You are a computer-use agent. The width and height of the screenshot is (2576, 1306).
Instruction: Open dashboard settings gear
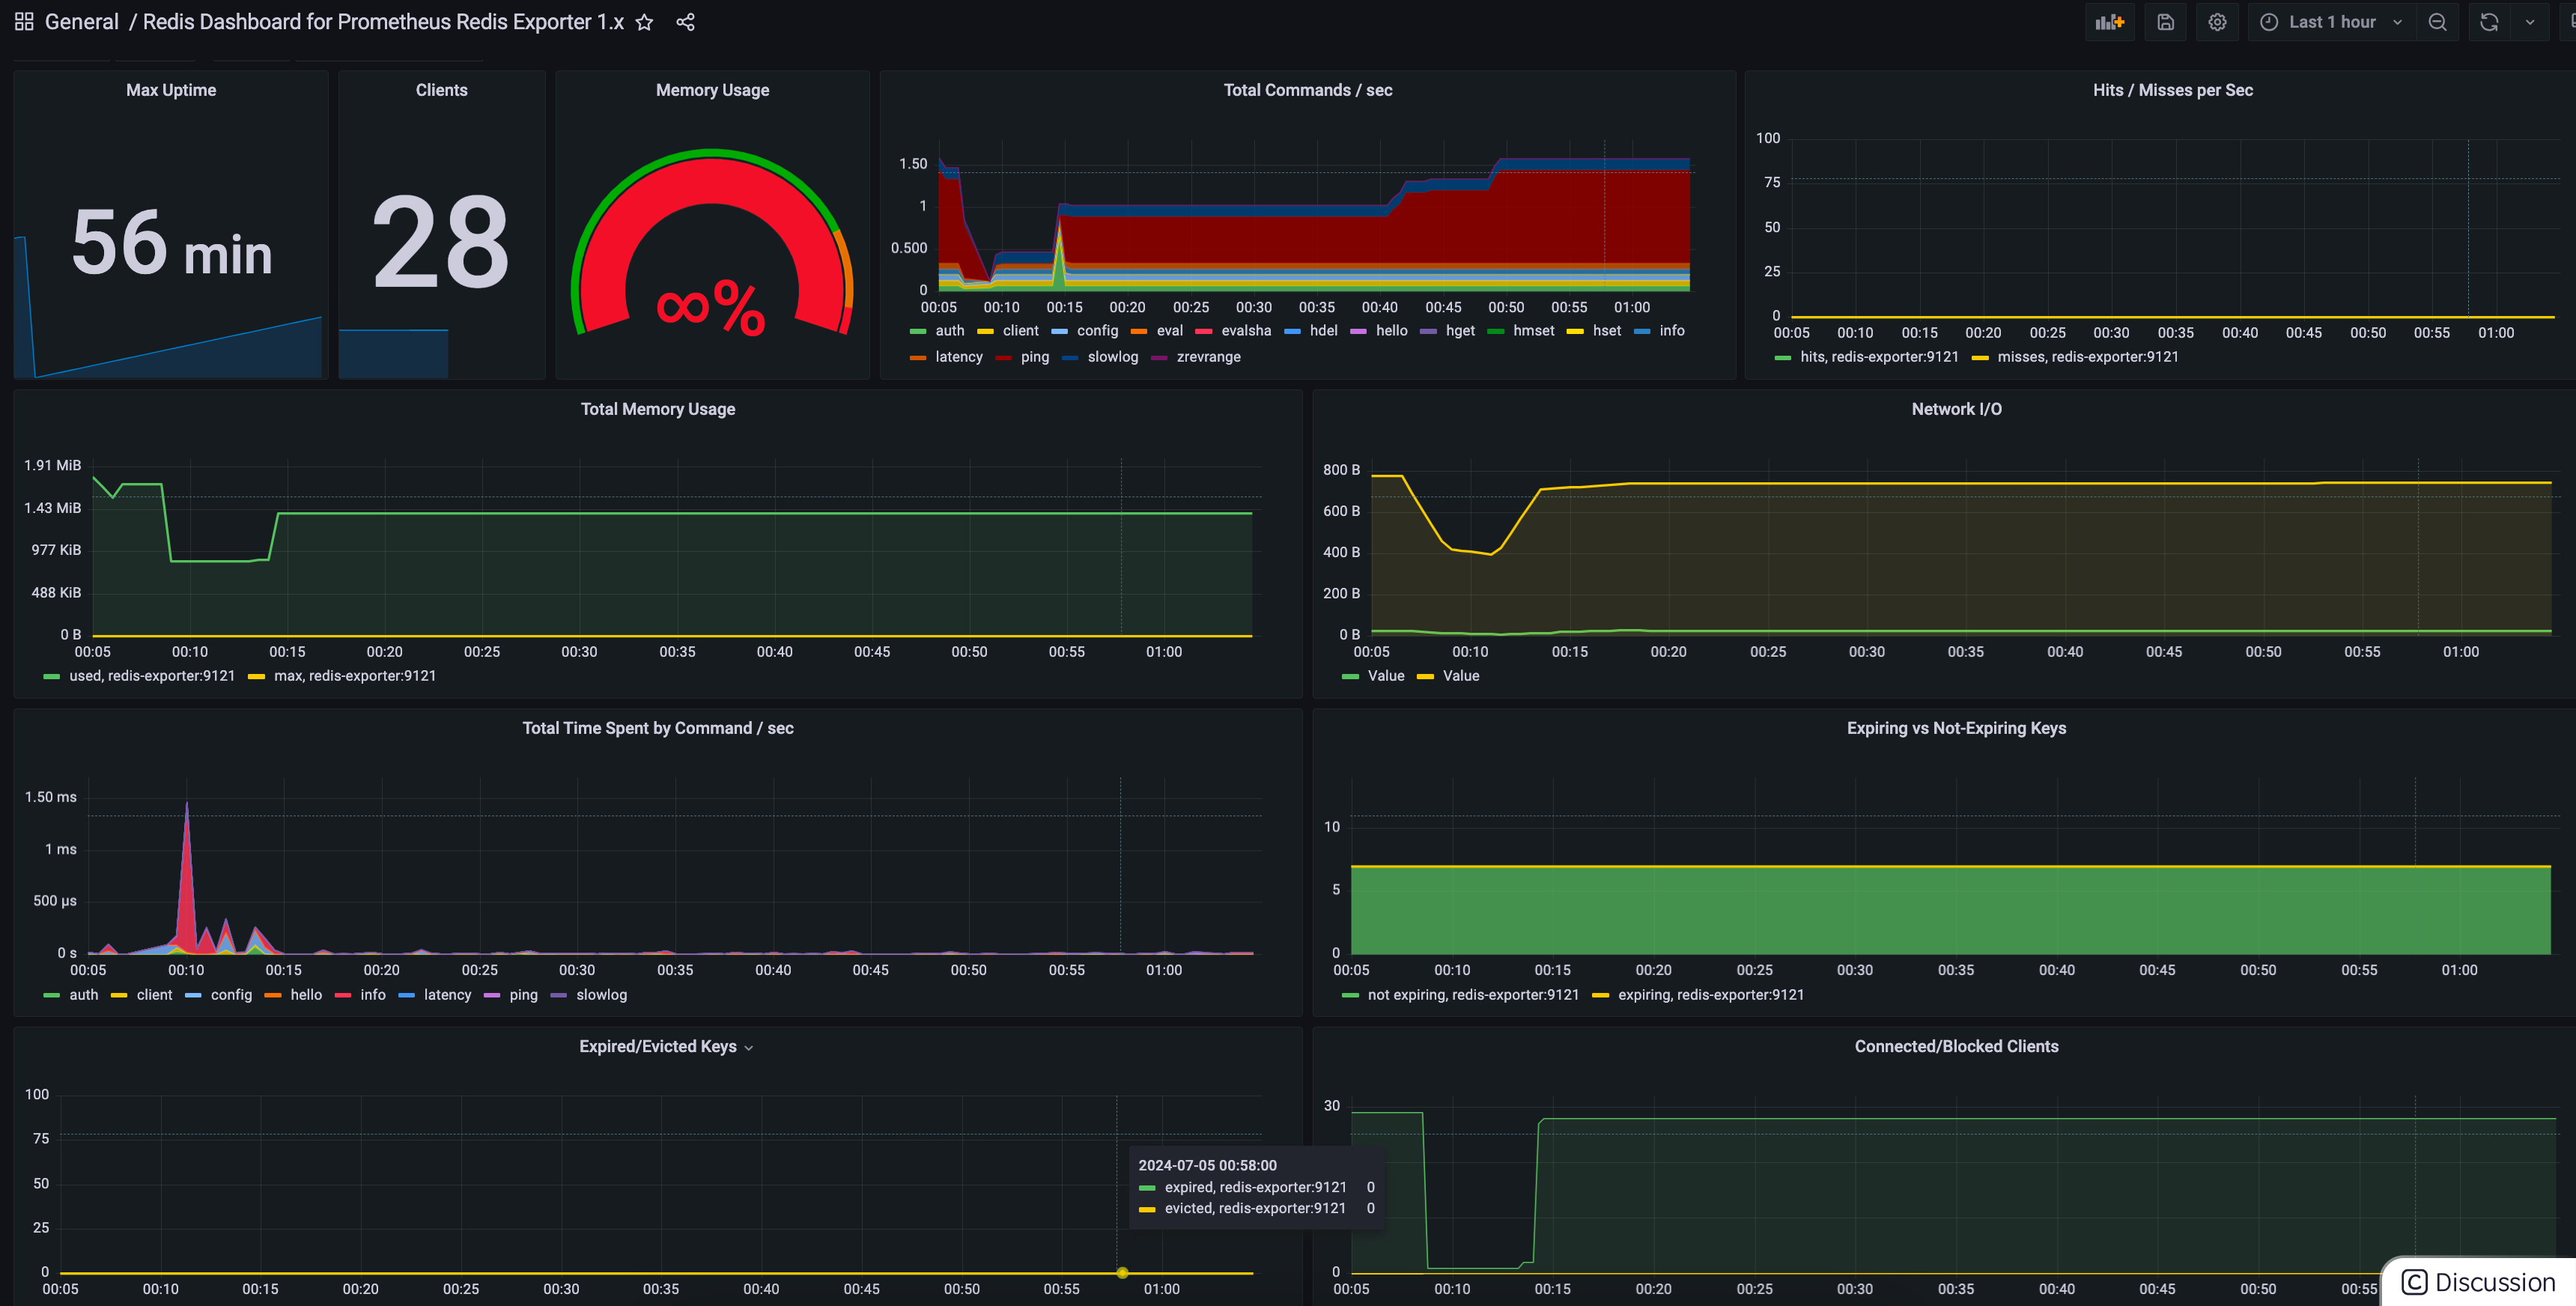(x=2217, y=22)
